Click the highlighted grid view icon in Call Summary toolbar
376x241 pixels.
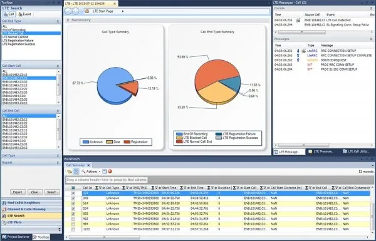(76, 172)
